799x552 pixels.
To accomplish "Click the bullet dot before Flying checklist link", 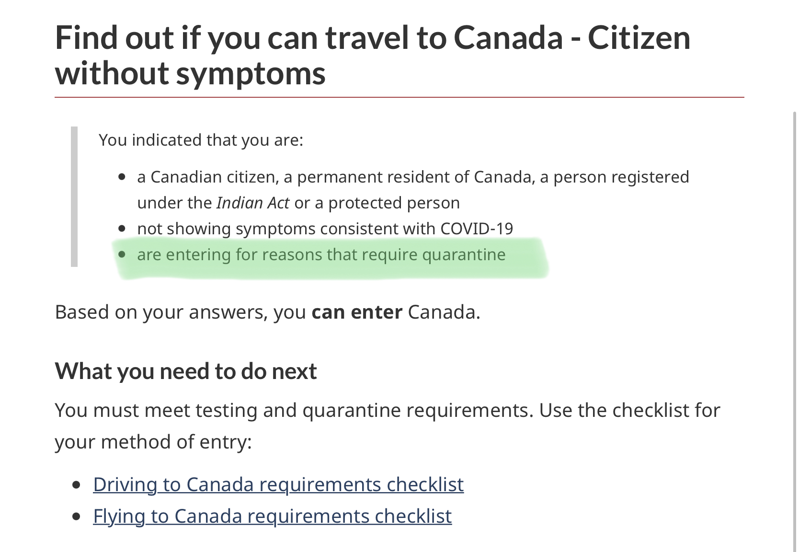I will (x=76, y=517).
